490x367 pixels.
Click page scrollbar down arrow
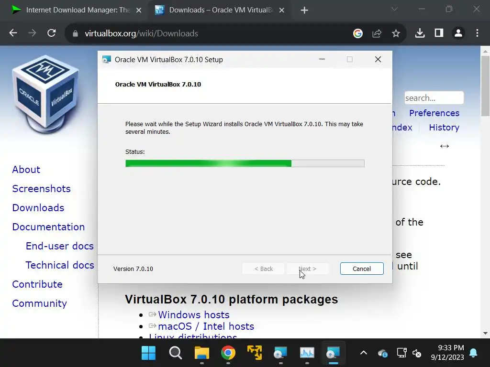pos(485,333)
